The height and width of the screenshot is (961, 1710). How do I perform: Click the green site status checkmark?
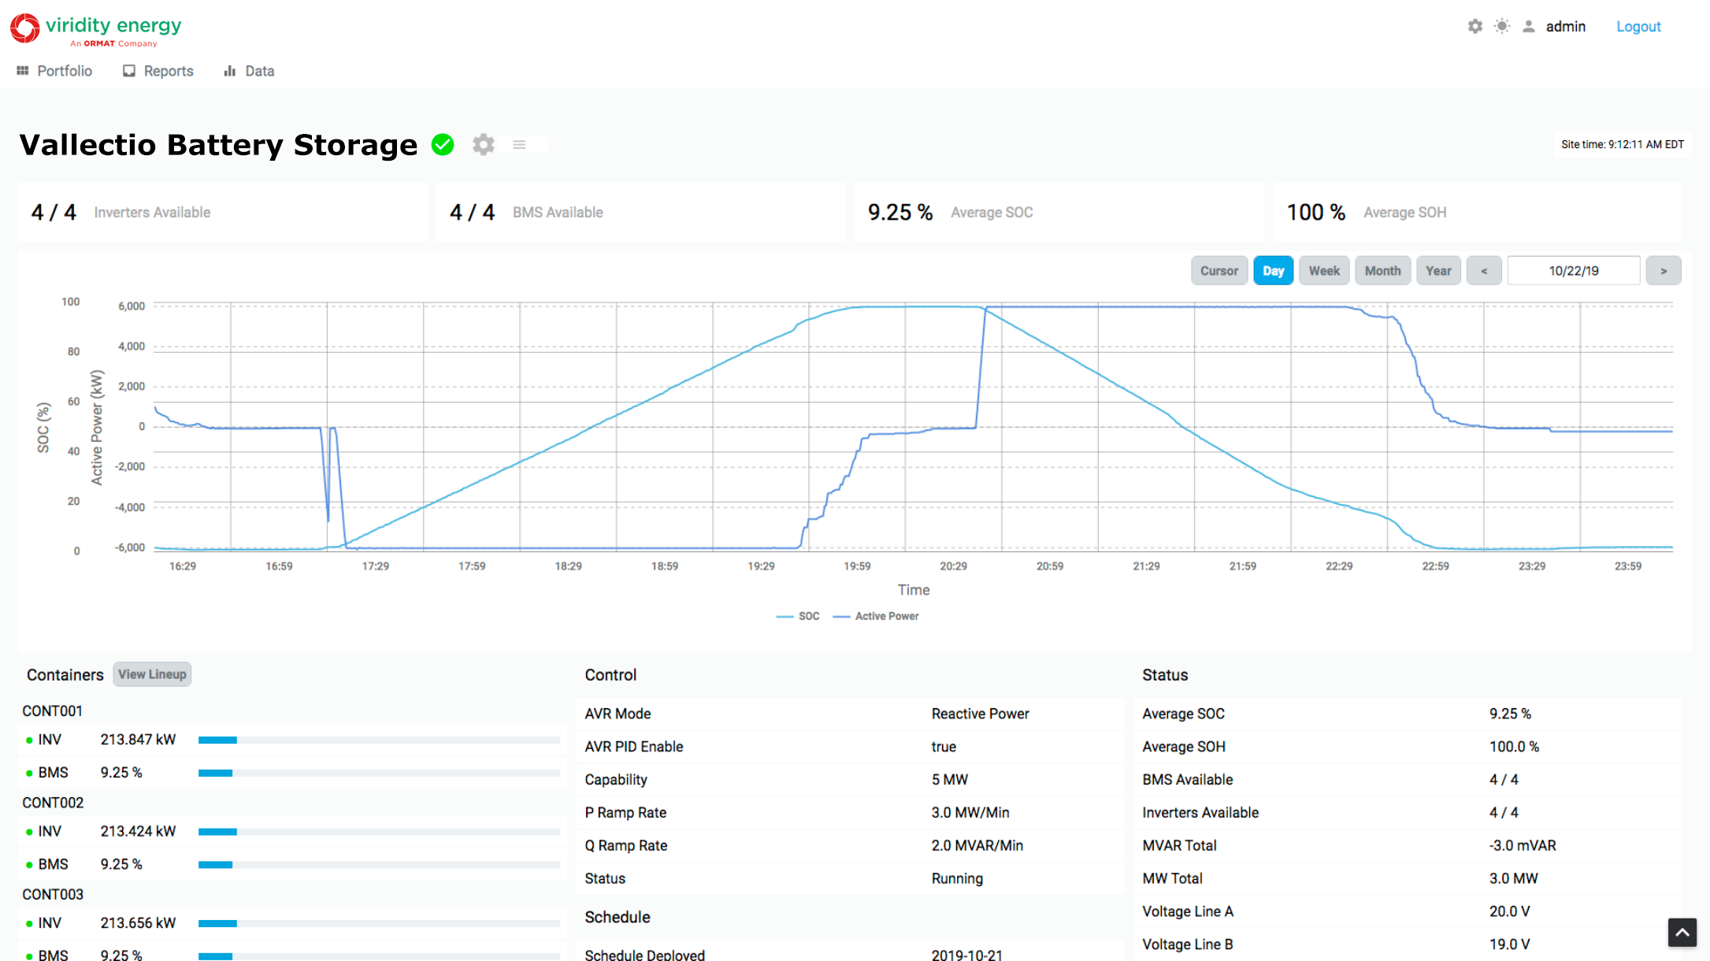(443, 145)
